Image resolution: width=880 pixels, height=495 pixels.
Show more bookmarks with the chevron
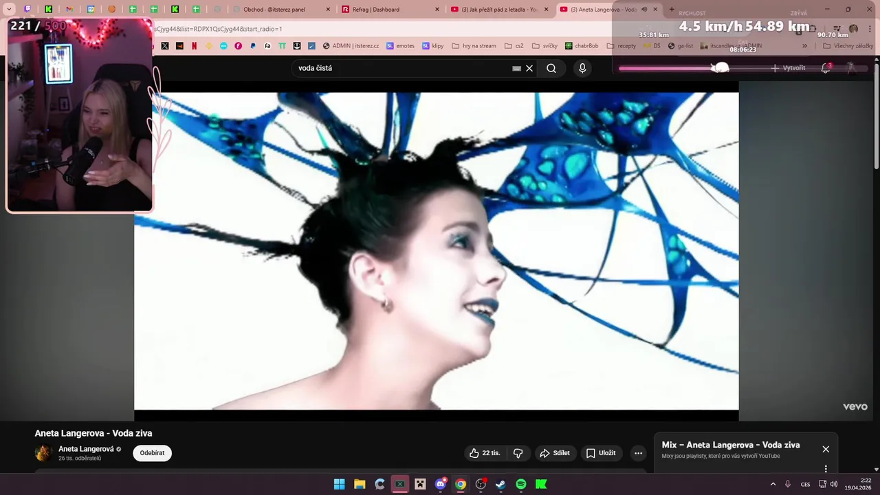pyautogui.click(x=804, y=46)
